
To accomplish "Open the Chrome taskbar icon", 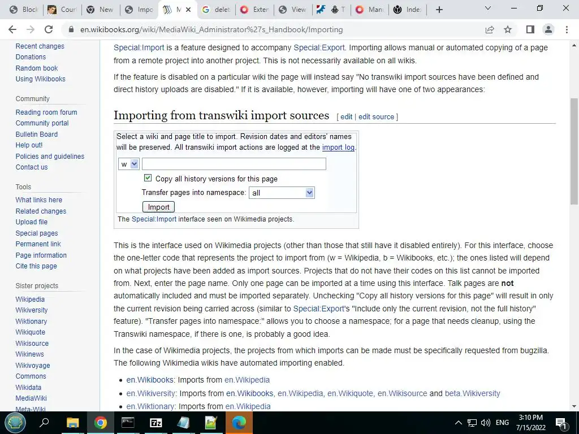I will (x=100, y=423).
